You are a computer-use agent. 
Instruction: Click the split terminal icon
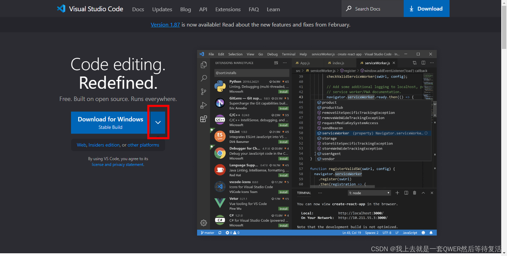click(x=406, y=193)
